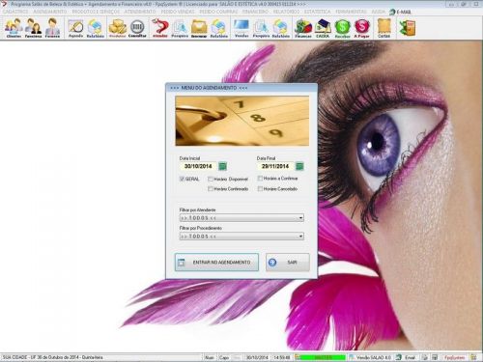Click the calendar banner image in dialog
Viewport: 483px width, 362px height.
[x=242, y=121]
